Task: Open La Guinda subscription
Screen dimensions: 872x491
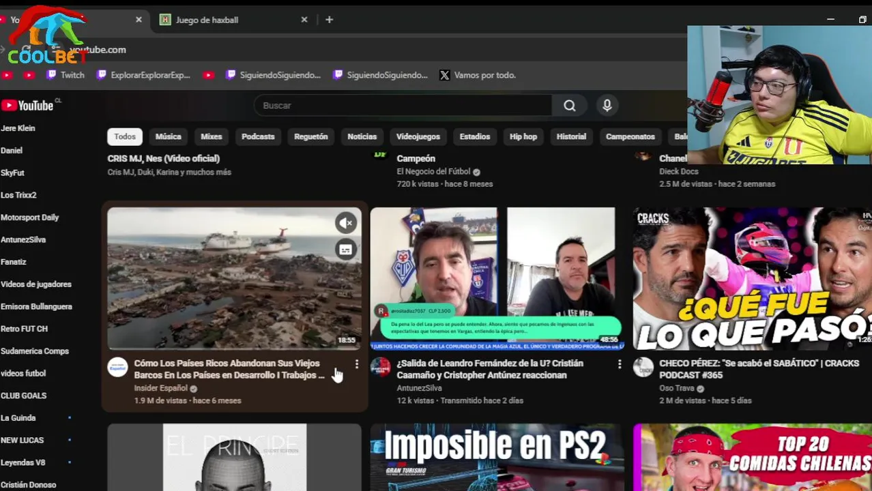Action: click(18, 418)
